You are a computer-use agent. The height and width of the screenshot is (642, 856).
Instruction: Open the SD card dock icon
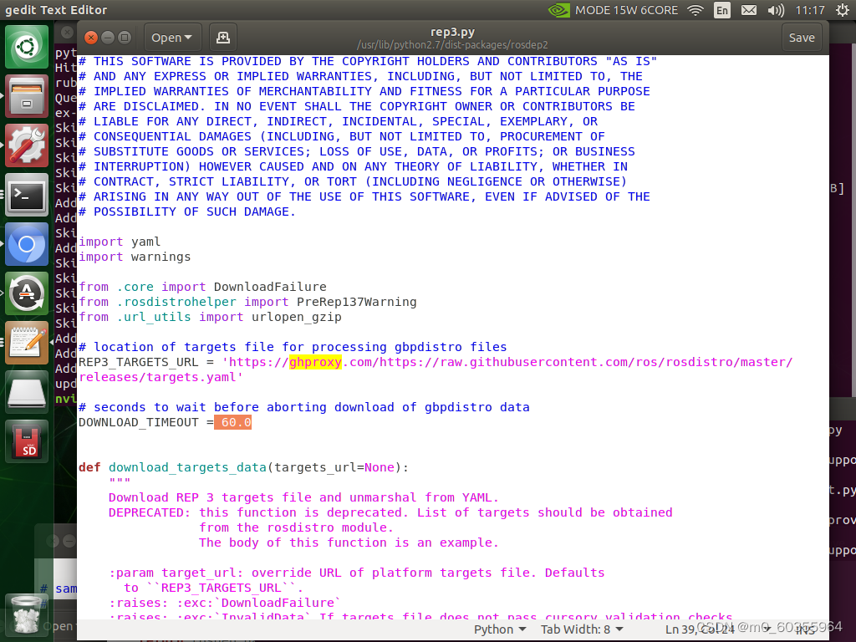point(26,441)
